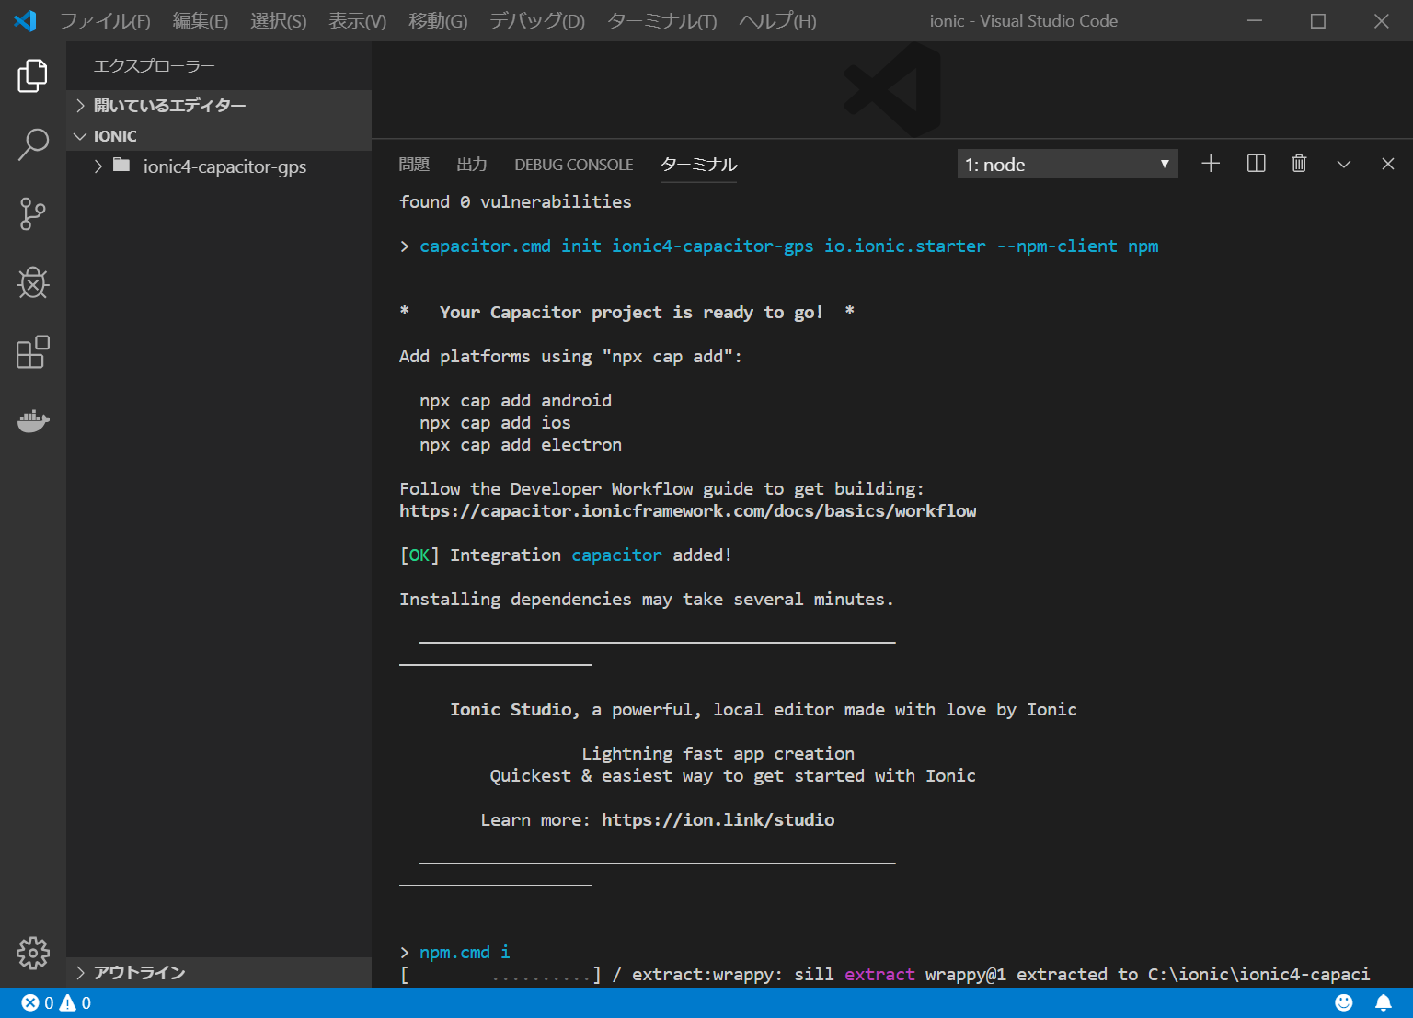Open the Manage gear settings icon
This screenshot has width=1413, height=1018.
click(33, 953)
